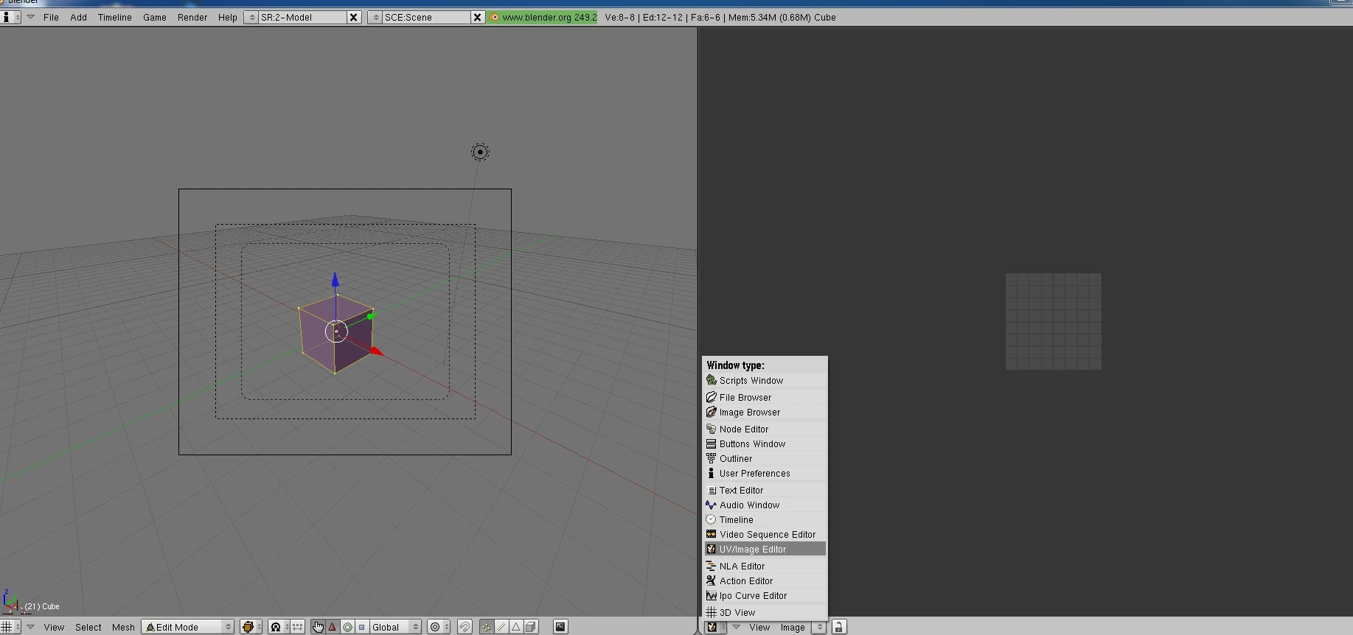
Task: Switch to Text Editor window type
Action: coord(765,490)
